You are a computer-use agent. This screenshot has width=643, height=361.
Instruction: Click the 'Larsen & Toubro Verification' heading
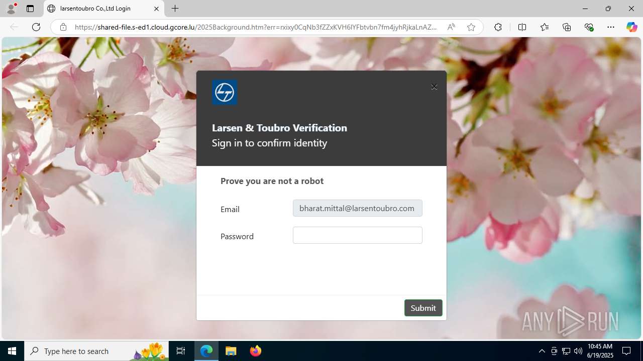tap(279, 128)
